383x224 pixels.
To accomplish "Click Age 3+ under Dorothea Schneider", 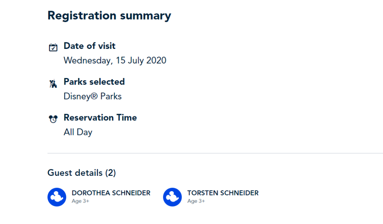I will click(80, 201).
